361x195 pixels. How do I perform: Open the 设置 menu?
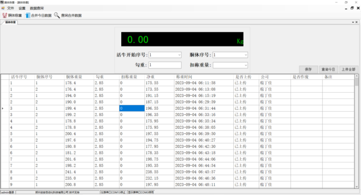point(22,8)
